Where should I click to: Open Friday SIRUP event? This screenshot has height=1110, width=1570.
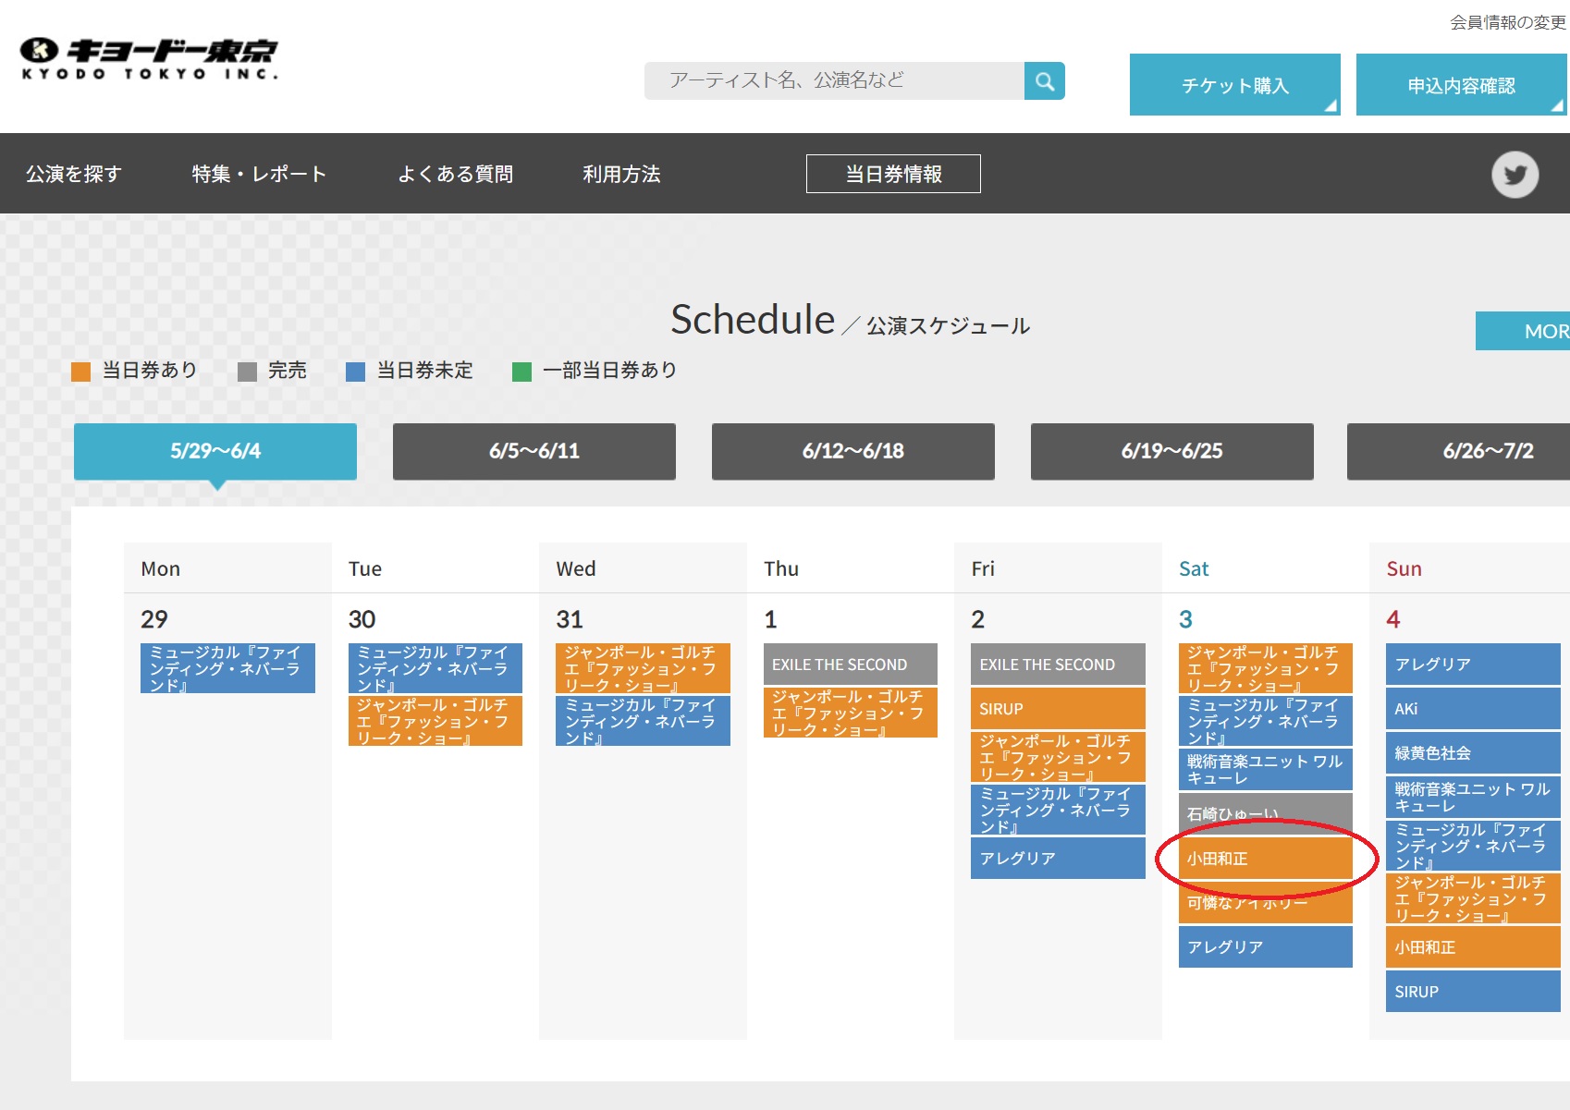pyautogui.click(x=1058, y=708)
